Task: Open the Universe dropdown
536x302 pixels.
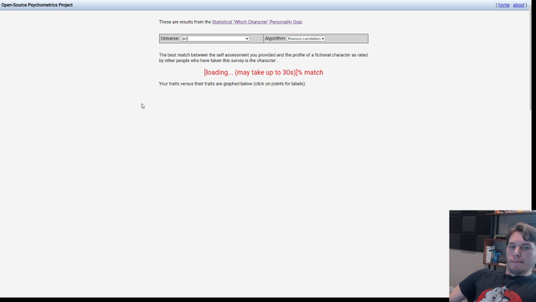Action: pyautogui.click(x=215, y=39)
